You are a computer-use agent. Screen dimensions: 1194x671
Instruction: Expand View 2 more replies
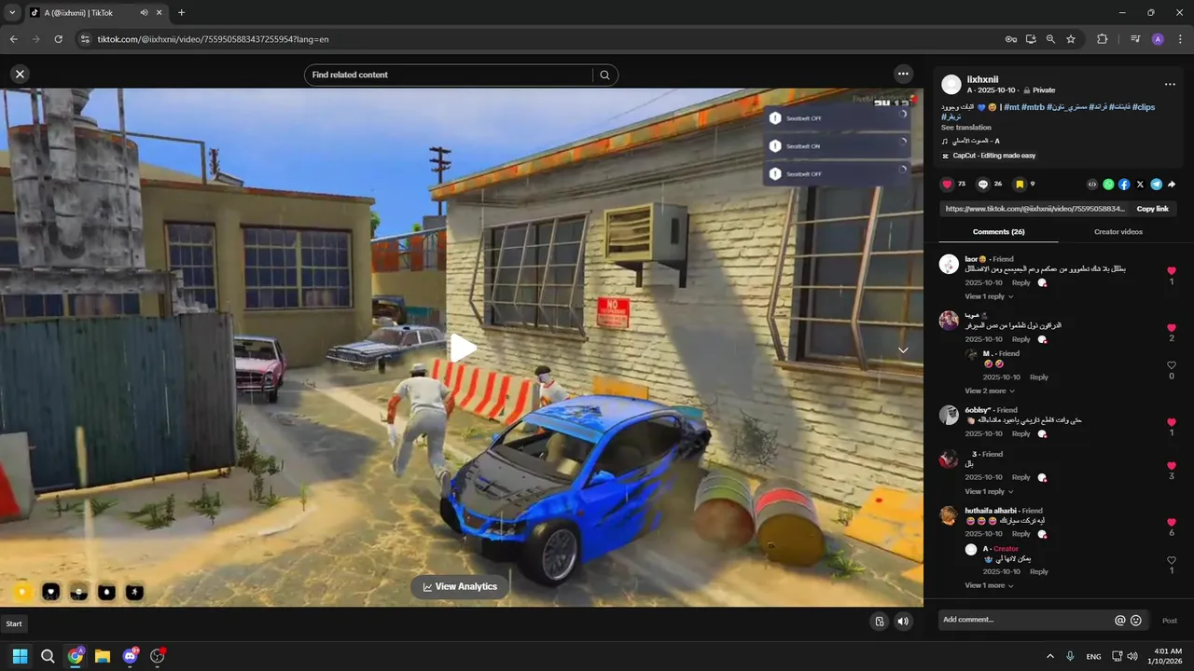(990, 390)
